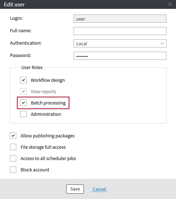Click the Administration label text
Image resolution: width=176 pixels, height=199 pixels.
tap(46, 114)
